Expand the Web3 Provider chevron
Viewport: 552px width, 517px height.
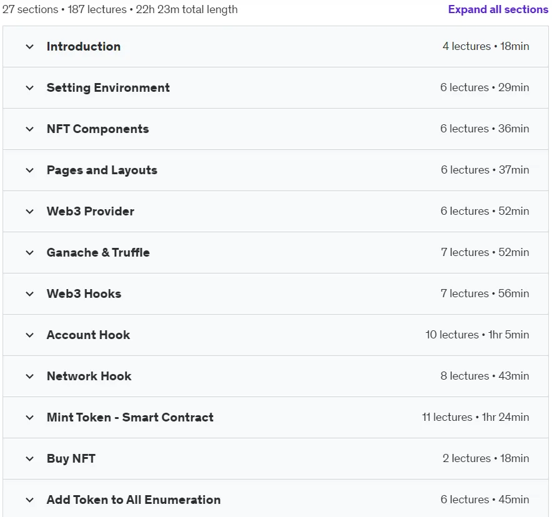click(x=30, y=211)
